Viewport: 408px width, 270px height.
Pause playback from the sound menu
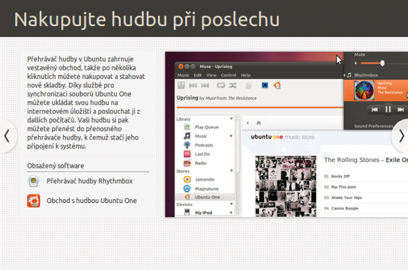pos(388,109)
